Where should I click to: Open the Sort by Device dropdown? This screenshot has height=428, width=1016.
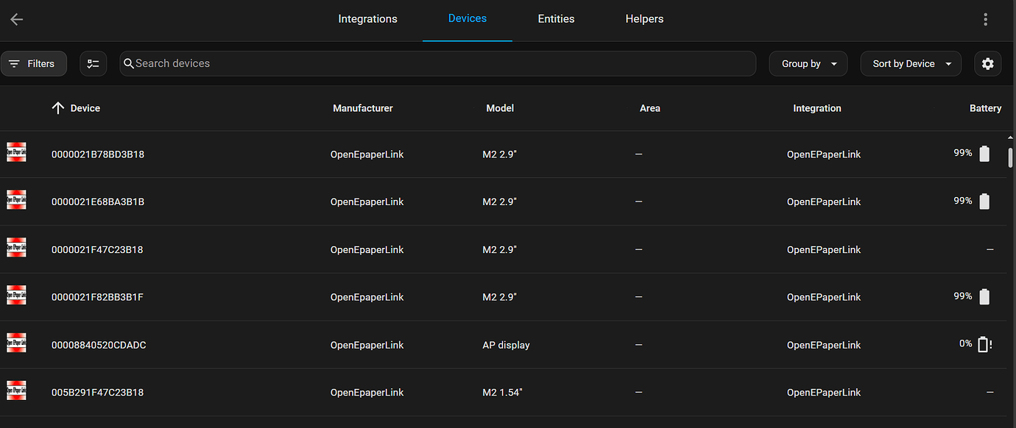point(910,63)
